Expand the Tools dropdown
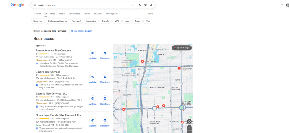 tap(151, 14)
